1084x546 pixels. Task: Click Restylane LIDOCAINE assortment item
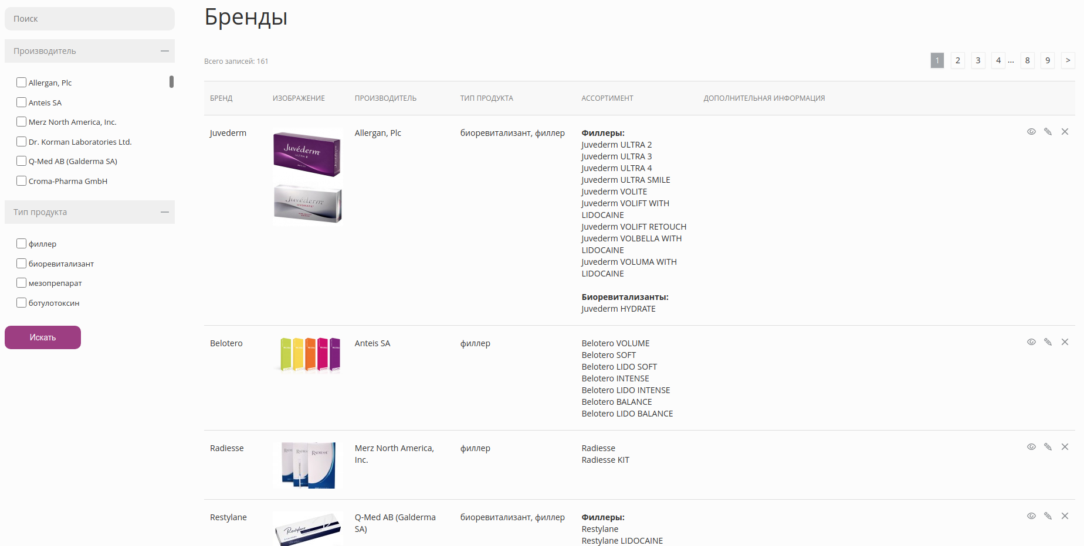coord(622,541)
